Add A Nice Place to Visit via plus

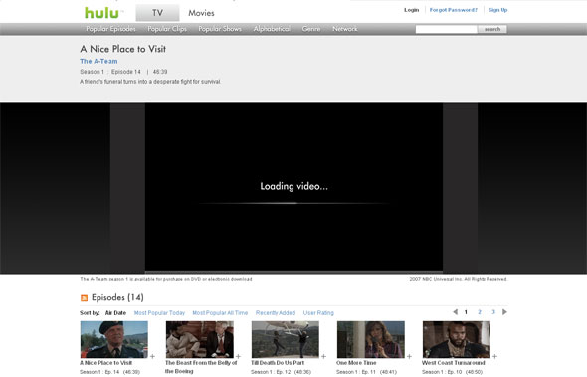(x=152, y=357)
